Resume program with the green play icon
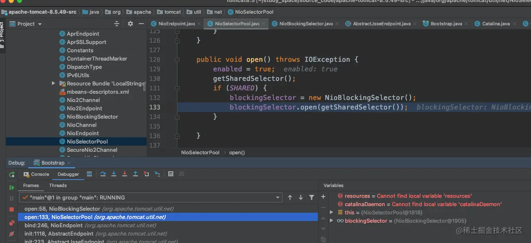Screen dimensions: 531x243 (x=12, y=187)
